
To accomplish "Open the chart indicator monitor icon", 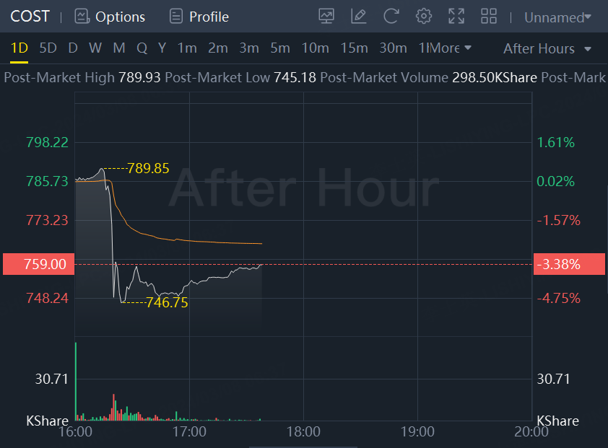I will (326, 16).
